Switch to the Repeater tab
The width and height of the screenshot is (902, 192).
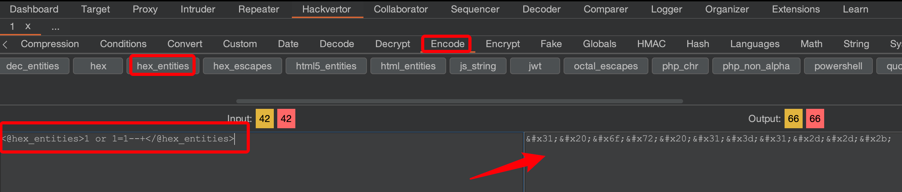(x=259, y=9)
